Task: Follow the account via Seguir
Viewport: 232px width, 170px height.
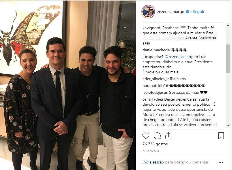Action: 199,12
